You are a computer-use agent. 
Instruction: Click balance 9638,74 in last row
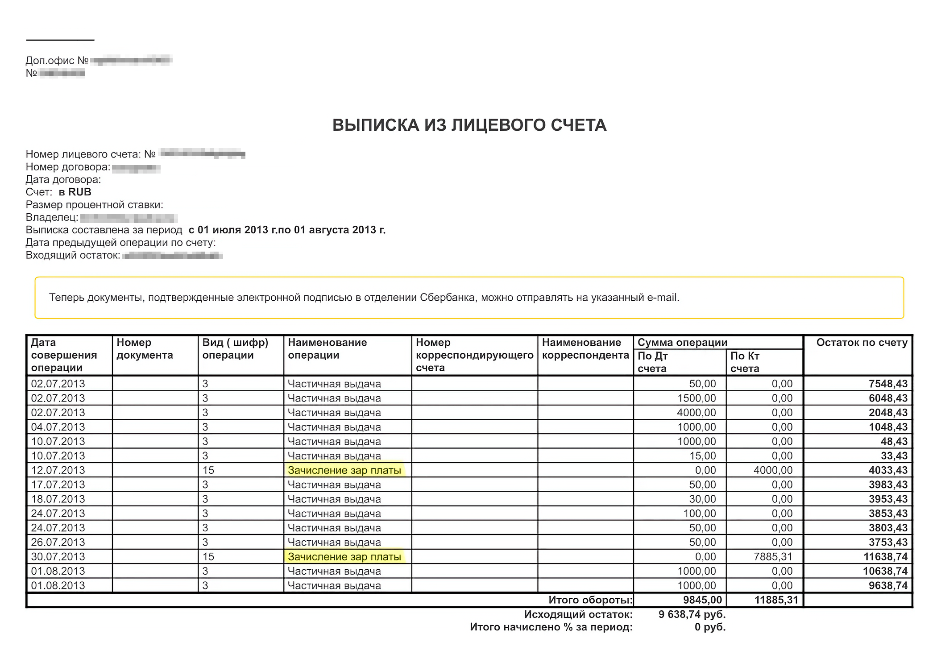click(888, 586)
